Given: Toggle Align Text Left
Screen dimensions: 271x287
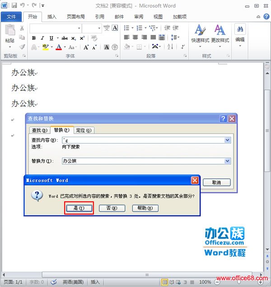Looking at the screenshot, I should tap(126, 37).
